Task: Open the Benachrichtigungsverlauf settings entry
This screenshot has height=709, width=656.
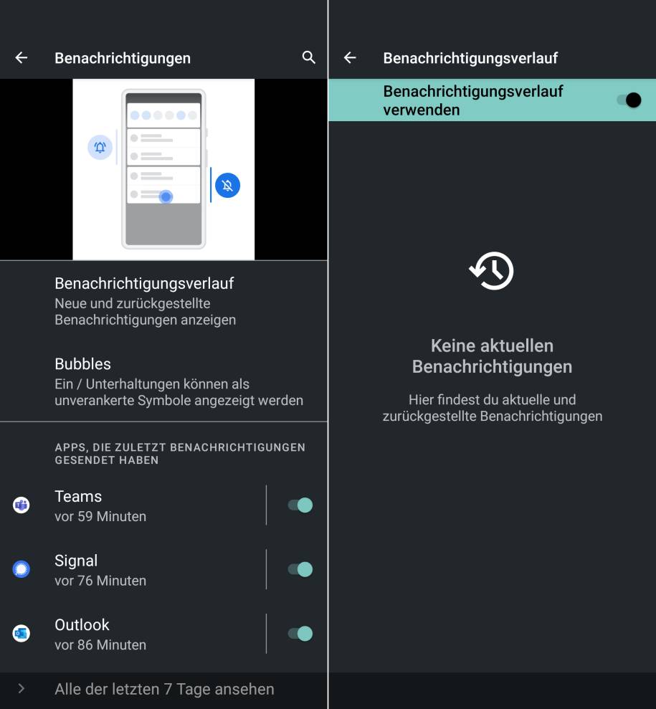Action: (163, 301)
